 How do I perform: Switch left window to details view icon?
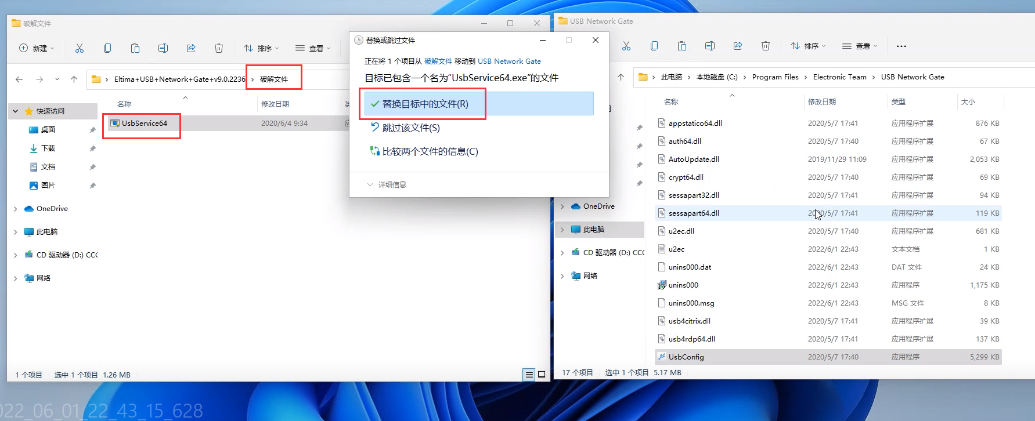coord(529,375)
